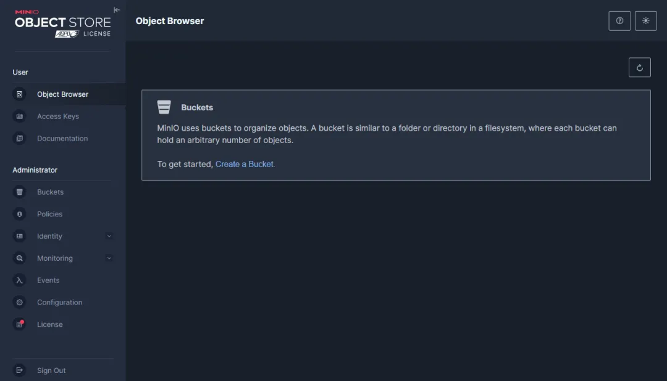
Task: Open help with the question mark button
Action: tap(619, 21)
